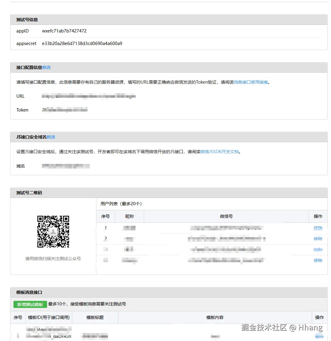Open the 消息接口使用指南 link
This screenshot has width=331, height=341.
pyautogui.click(x=251, y=82)
